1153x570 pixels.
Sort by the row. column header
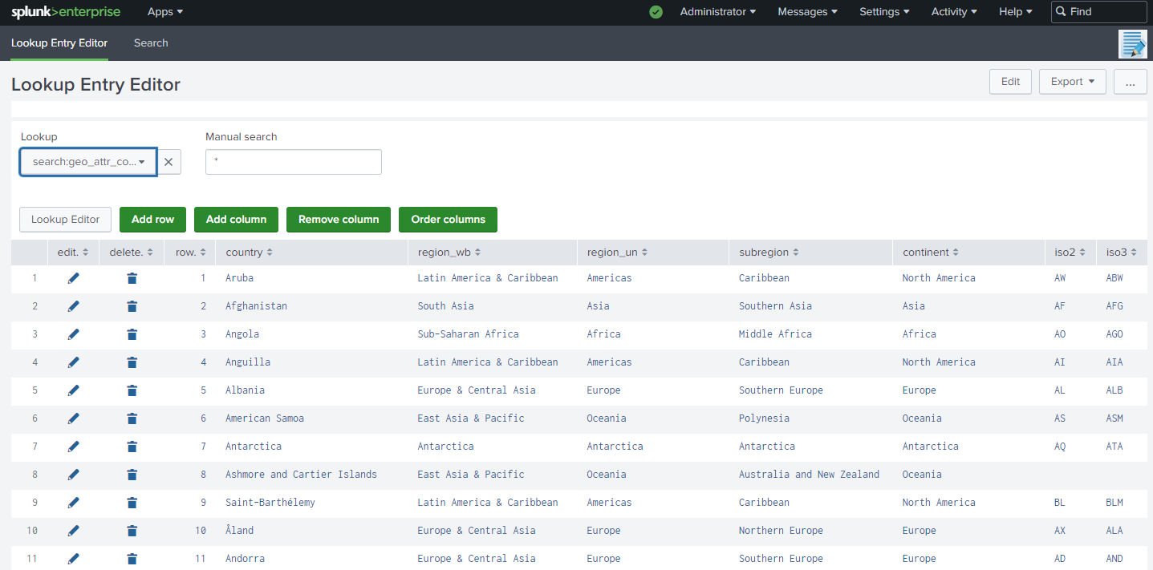(x=191, y=253)
